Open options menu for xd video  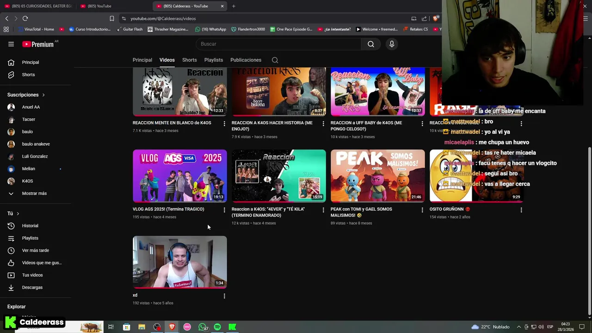[x=224, y=296]
